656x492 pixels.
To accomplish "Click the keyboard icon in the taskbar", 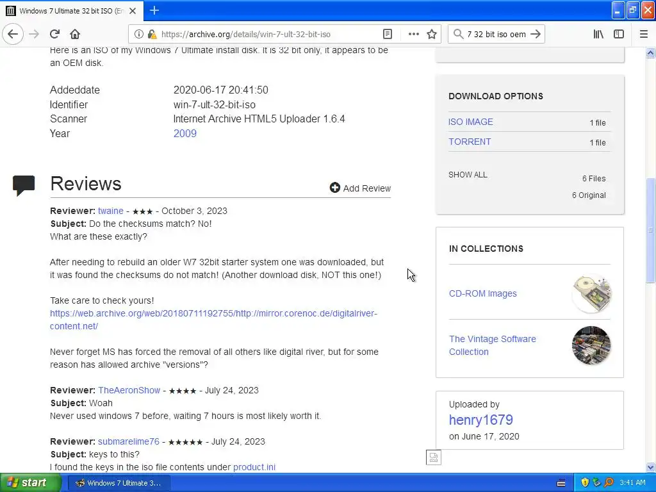I will coord(561,483).
